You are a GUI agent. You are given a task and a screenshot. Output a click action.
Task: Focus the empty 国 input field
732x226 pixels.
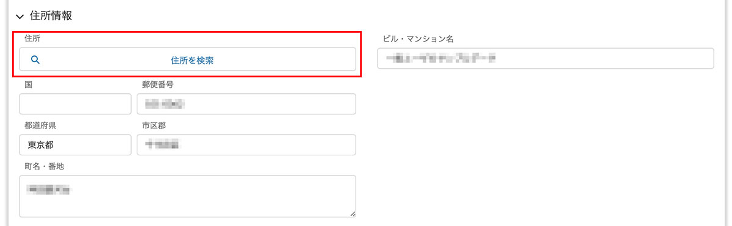(x=76, y=104)
